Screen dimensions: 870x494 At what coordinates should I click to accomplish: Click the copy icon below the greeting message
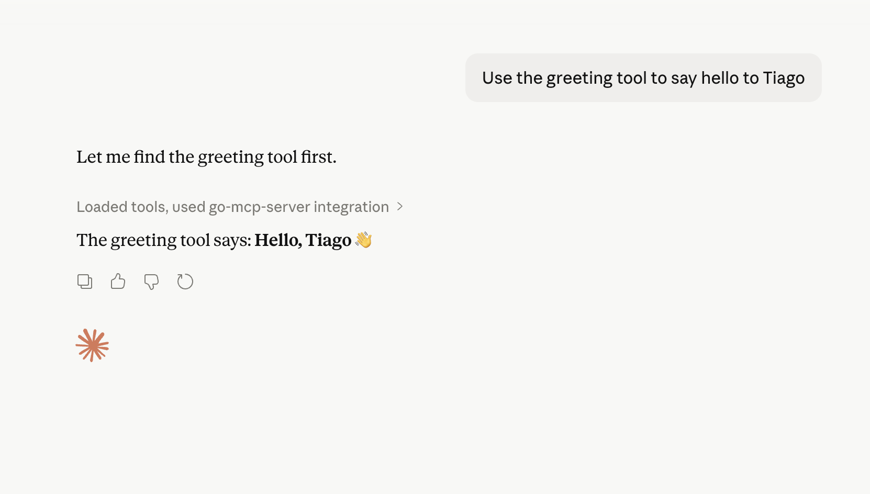[x=85, y=281]
